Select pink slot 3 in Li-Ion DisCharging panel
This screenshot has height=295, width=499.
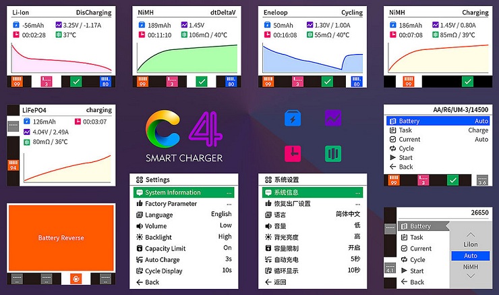46,82
